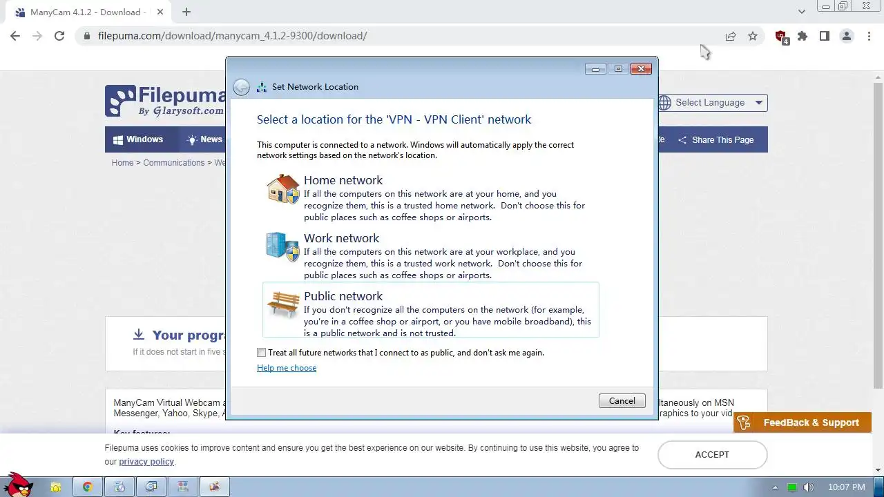Screen dimensions: 884x497
Task: Open Chrome from the taskbar
Action: point(88,487)
